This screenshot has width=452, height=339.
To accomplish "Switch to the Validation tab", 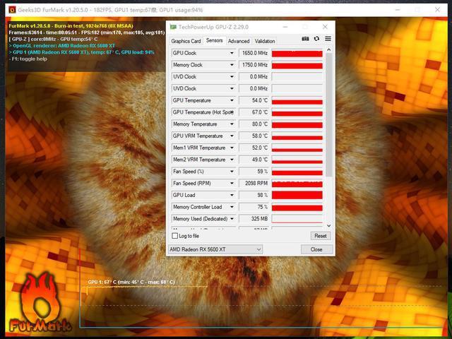I will (x=265, y=41).
